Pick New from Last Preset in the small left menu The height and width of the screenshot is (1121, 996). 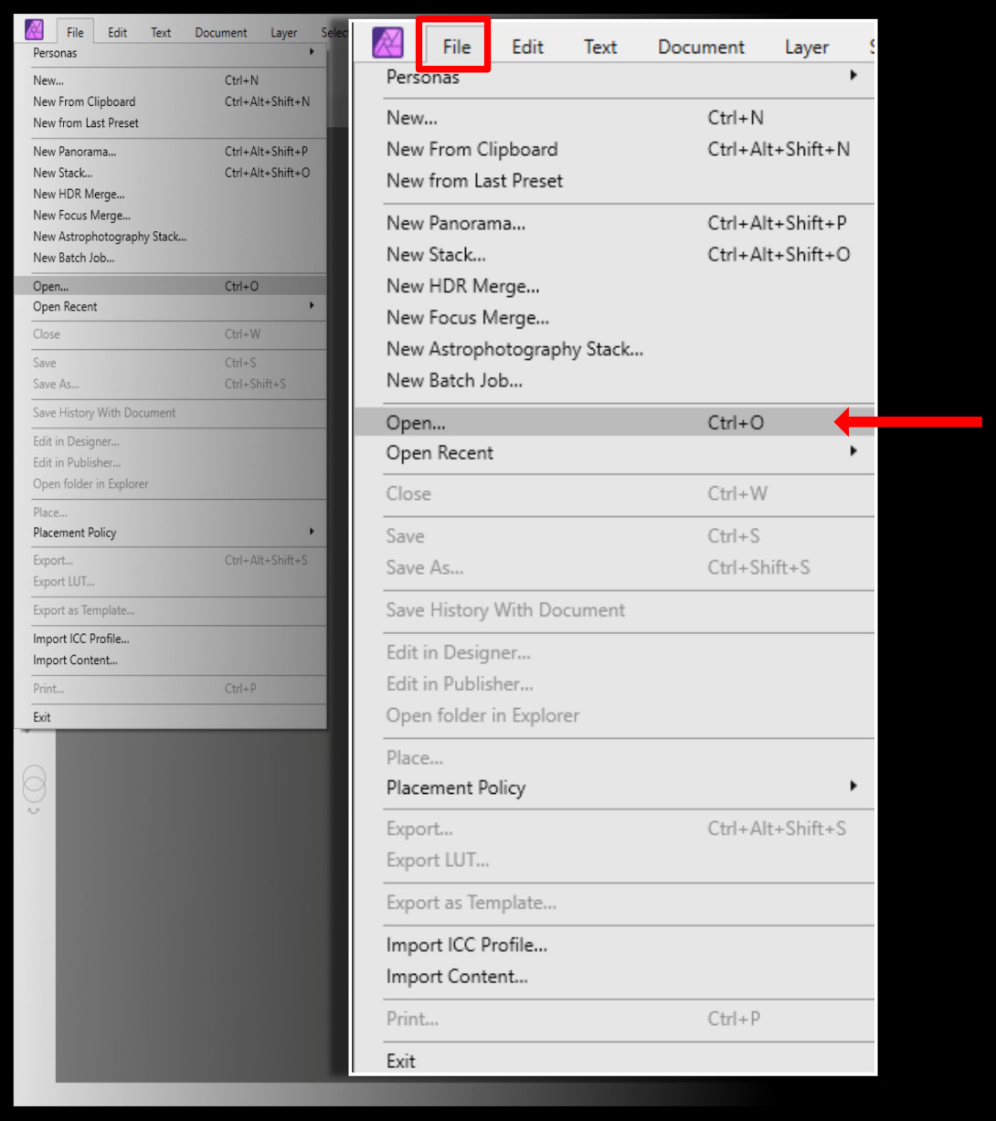click(171, 122)
